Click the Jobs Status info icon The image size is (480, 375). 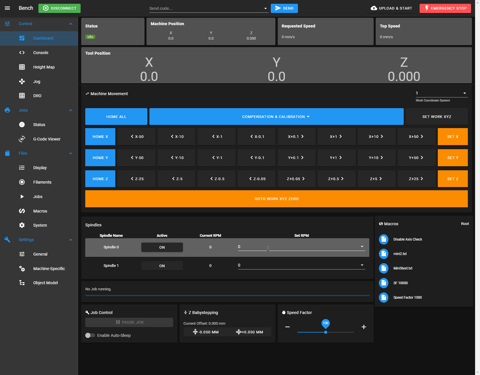pyautogui.click(x=22, y=125)
